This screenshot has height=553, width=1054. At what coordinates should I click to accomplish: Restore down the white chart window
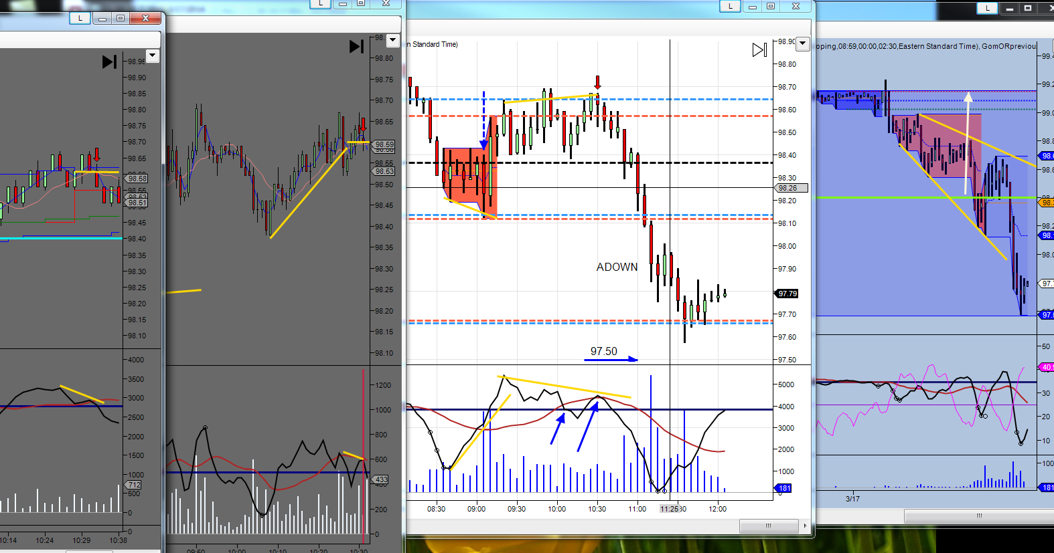click(x=771, y=6)
